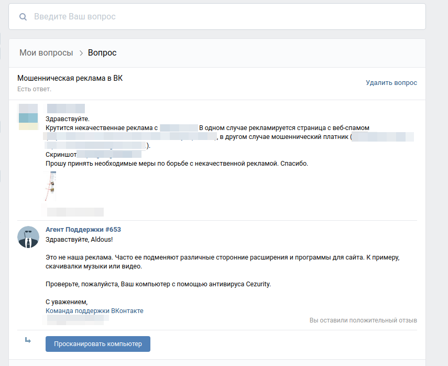Screen dimensions: 448x366
Task: Click 'Вы оставили положительный отзыв' label
Action: (363, 320)
